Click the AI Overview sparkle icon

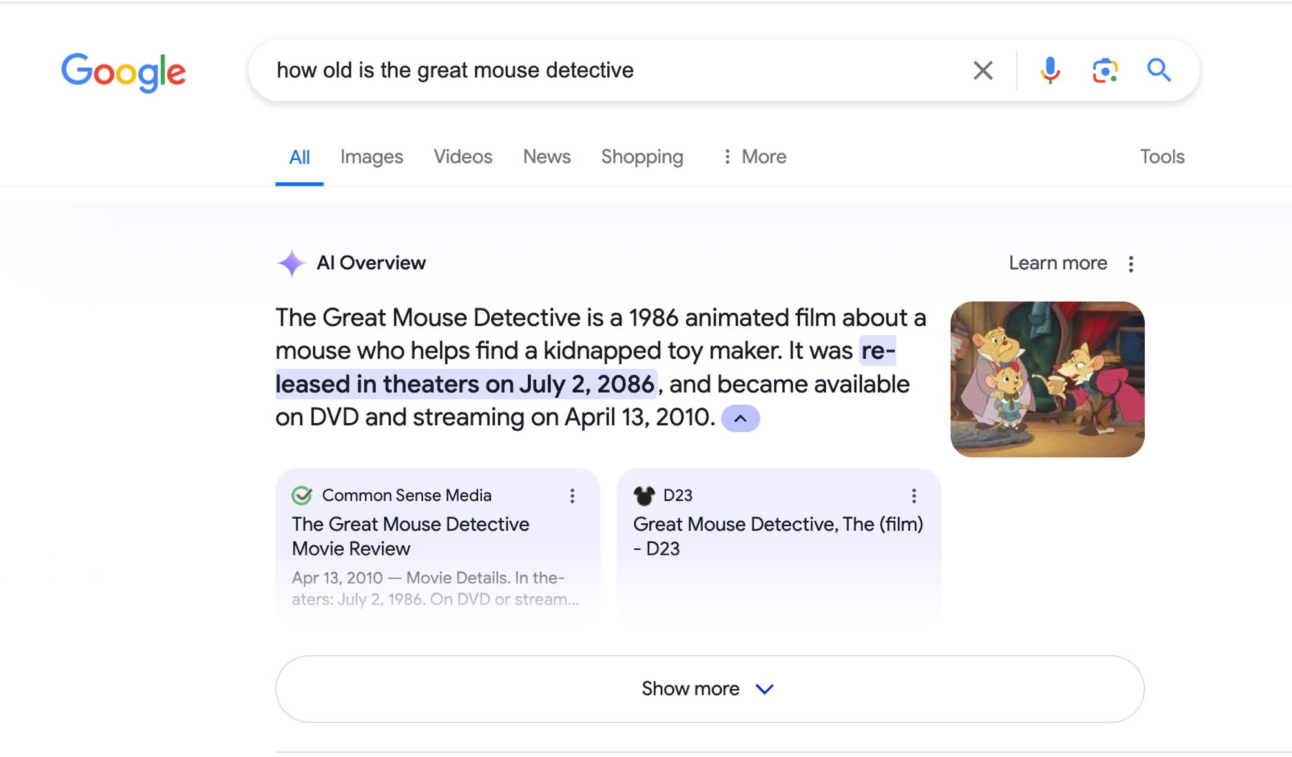pos(291,264)
